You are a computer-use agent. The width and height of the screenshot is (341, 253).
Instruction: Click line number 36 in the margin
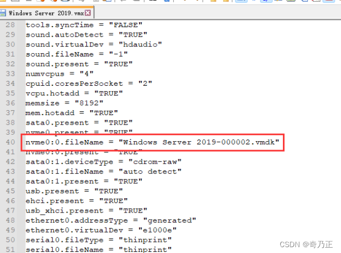[10, 103]
